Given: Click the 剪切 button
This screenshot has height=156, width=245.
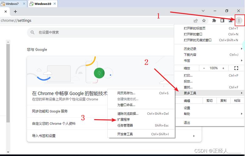Looking at the screenshot, I should coord(210,101).
